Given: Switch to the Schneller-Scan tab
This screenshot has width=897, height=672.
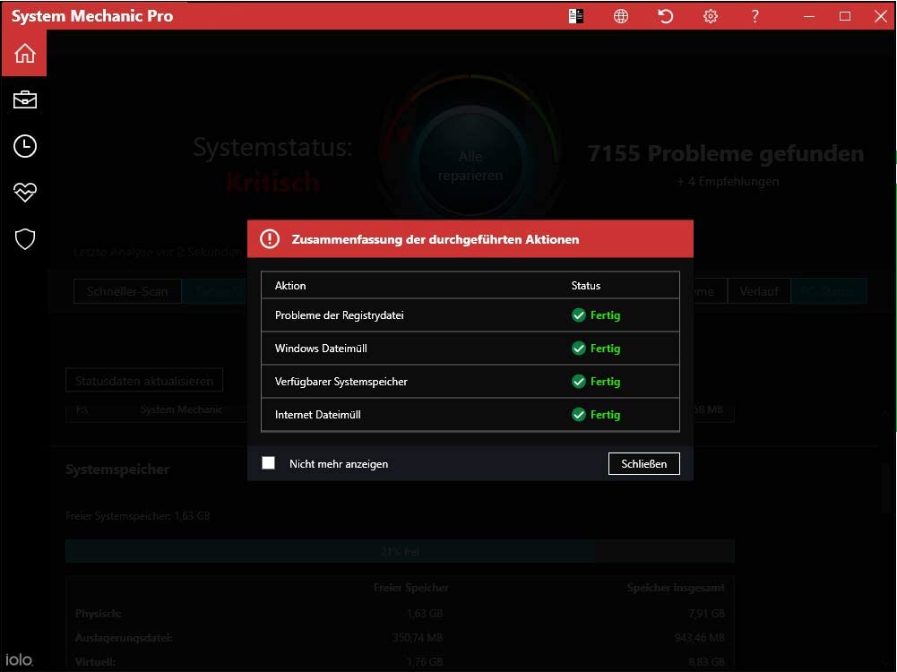Looking at the screenshot, I should tap(127, 291).
